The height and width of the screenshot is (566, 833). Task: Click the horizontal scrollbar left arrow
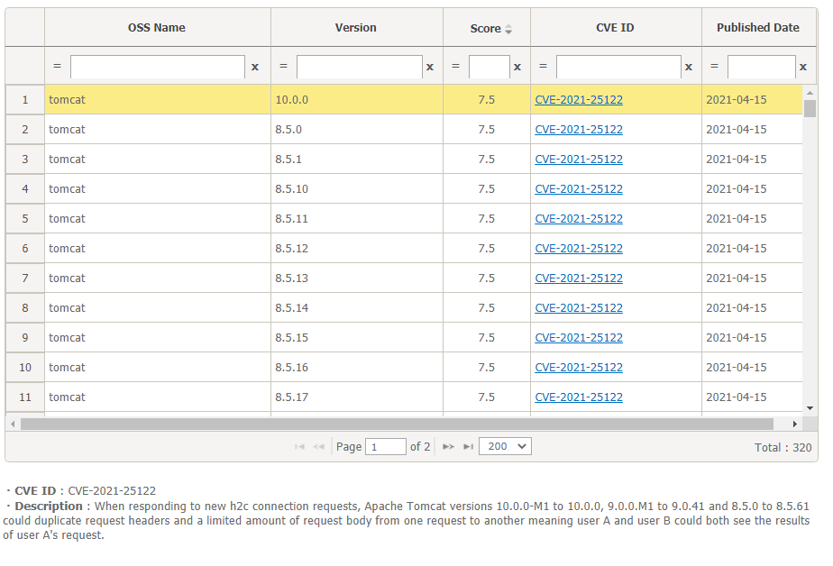[13, 424]
